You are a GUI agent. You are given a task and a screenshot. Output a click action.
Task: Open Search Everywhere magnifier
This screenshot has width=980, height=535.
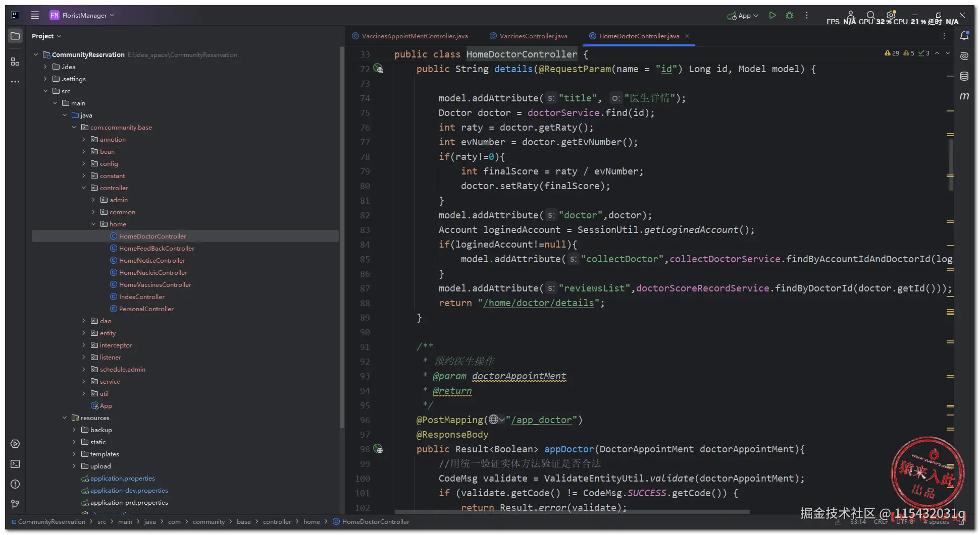pyautogui.click(x=870, y=15)
